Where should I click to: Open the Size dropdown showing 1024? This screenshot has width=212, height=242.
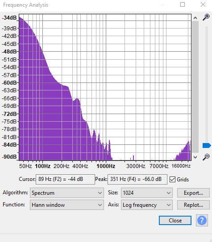tap(147, 193)
